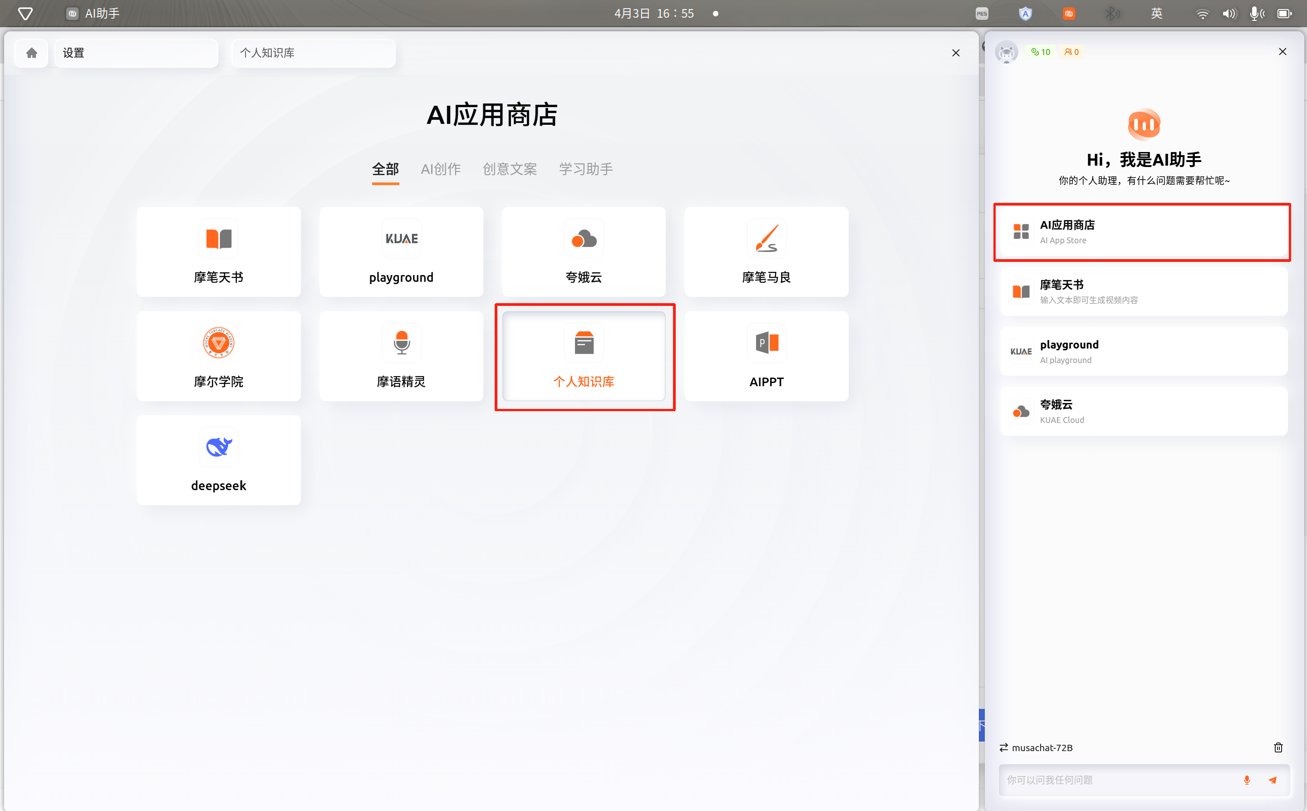
Task: Delete the conversation using the trash icon
Action: [x=1278, y=747]
